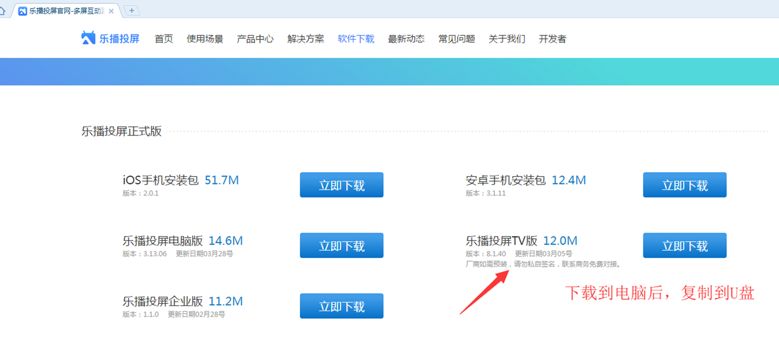This screenshot has height=356, width=779.
Task: Click the 版本：3.13.06 version text
Action: coord(145,254)
